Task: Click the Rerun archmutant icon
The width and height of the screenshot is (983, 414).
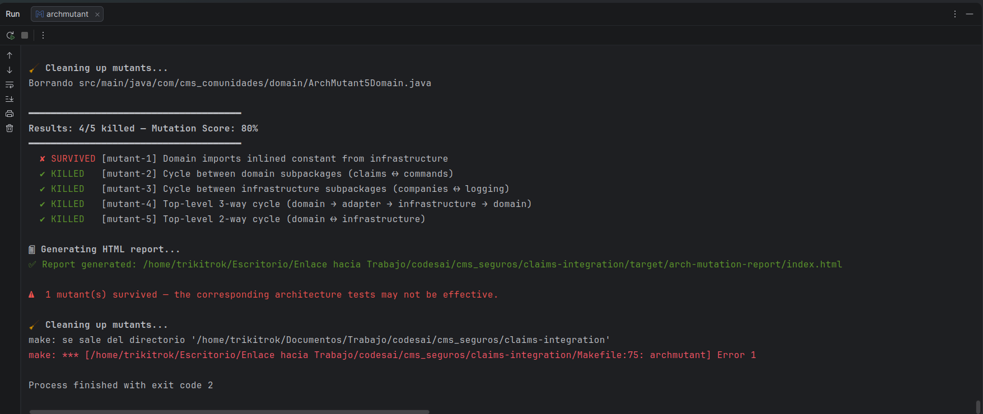Action: click(x=10, y=35)
